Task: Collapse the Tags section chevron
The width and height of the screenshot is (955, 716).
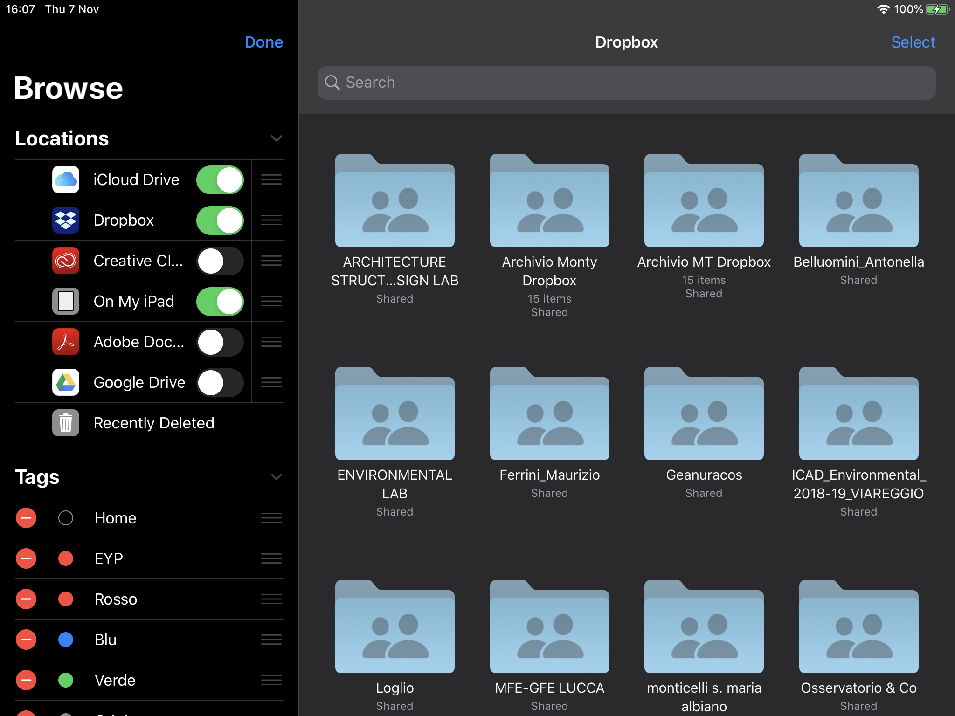Action: tap(277, 477)
